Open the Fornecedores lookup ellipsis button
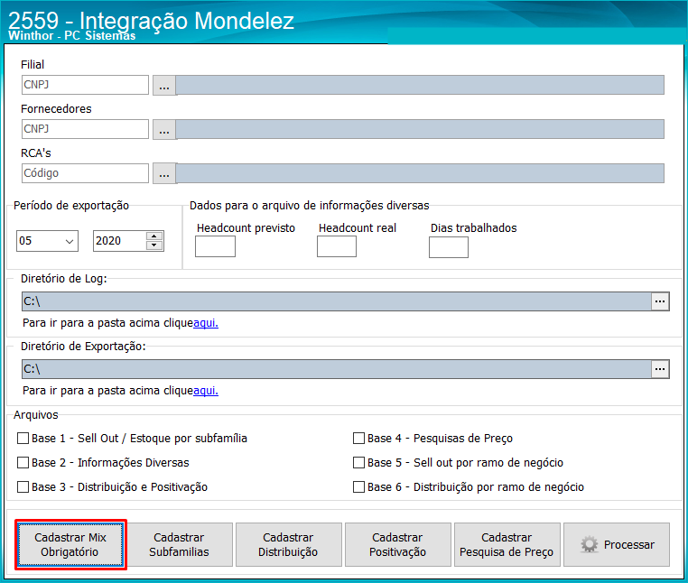 click(164, 129)
